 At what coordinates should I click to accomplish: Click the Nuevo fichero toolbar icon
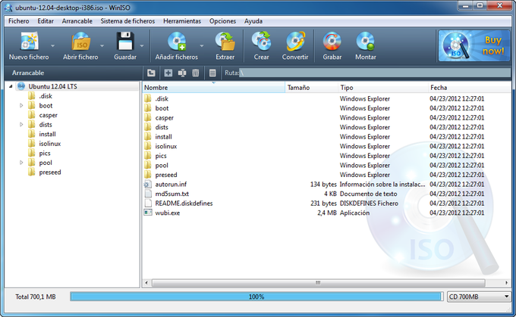coord(29,41)
